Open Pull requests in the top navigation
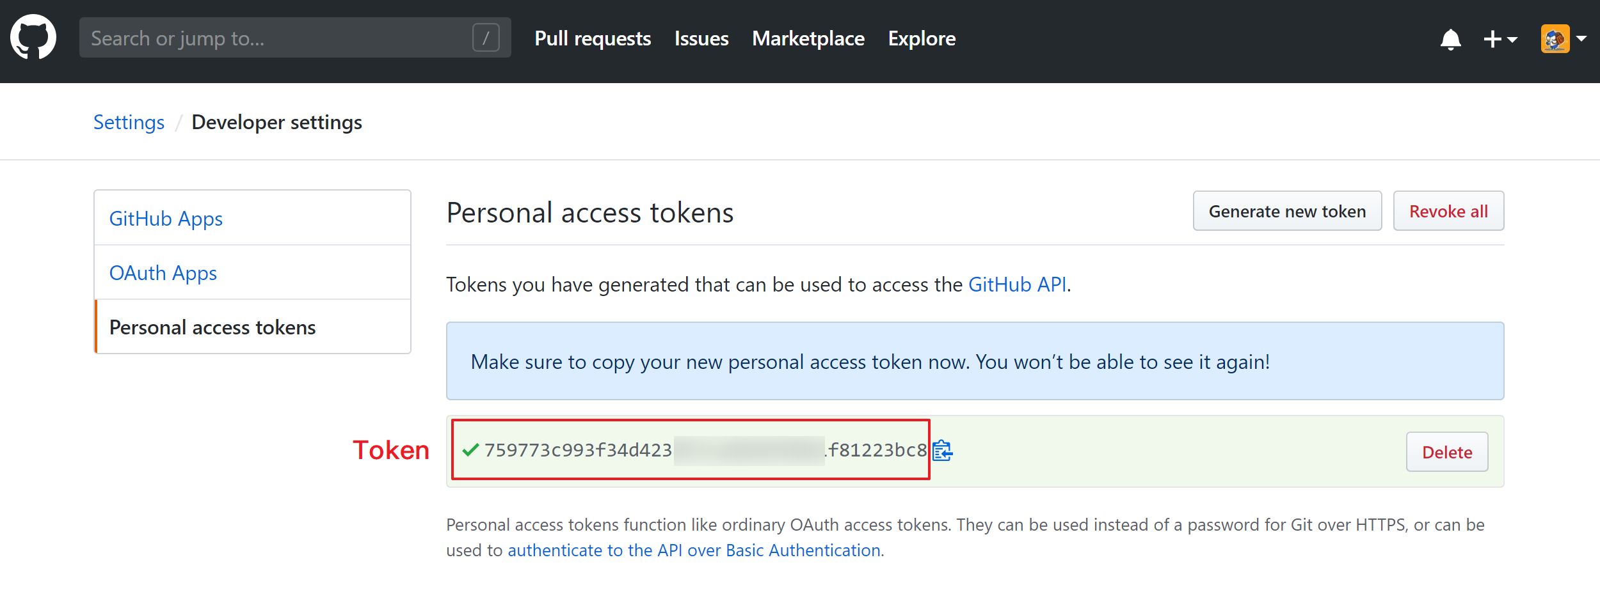This screenshot has height=608, width=1600. (x=593, y=39)
